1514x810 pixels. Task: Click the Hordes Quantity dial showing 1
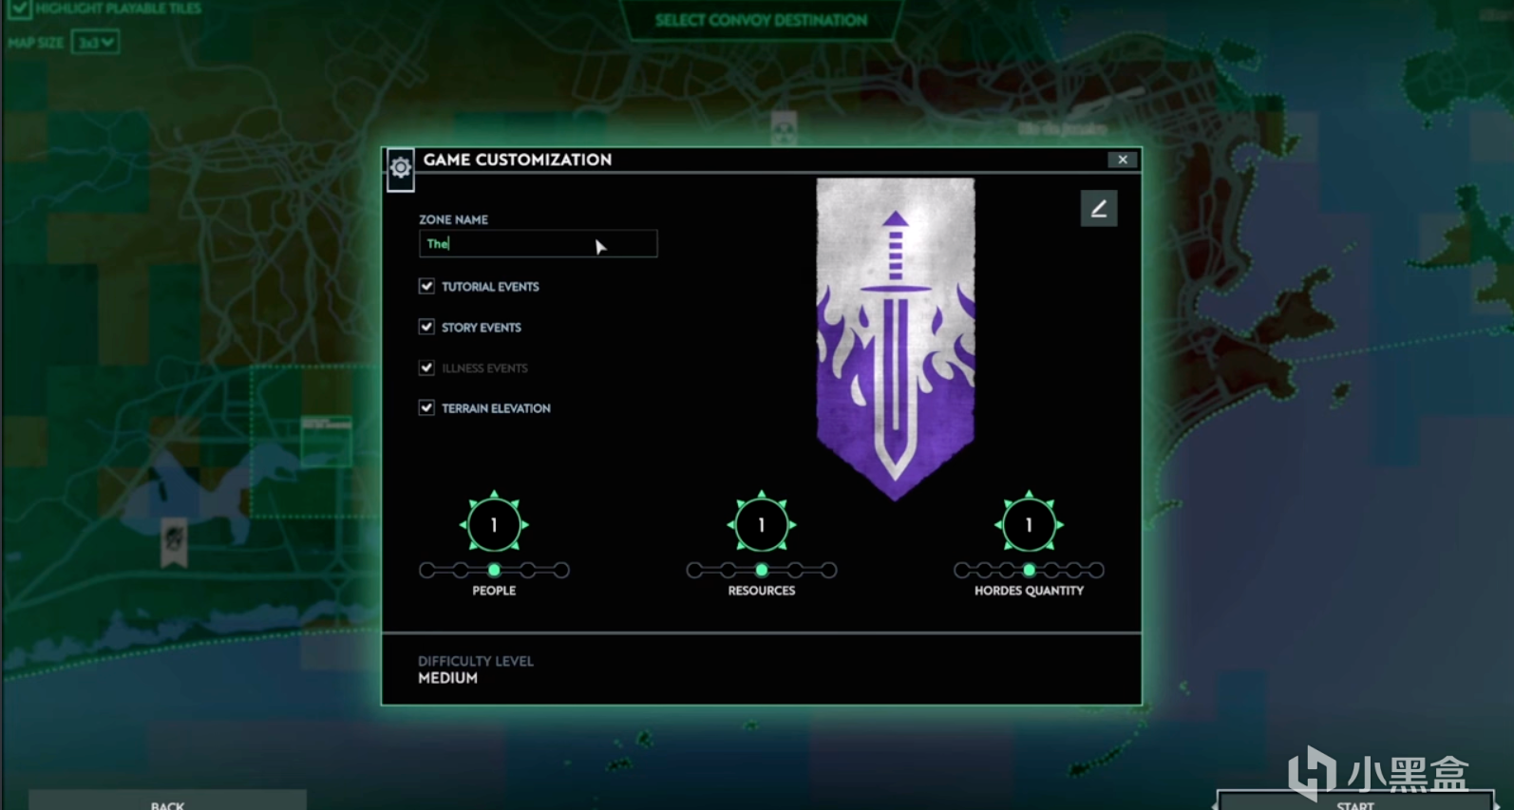tap(1029, 524)
